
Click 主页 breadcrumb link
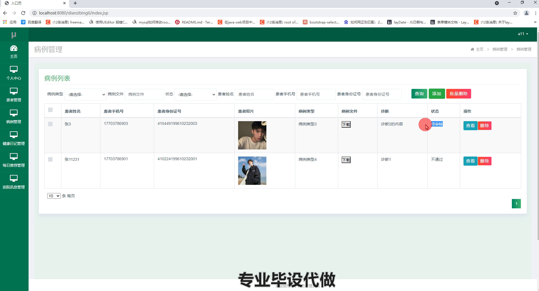point(480,49)
